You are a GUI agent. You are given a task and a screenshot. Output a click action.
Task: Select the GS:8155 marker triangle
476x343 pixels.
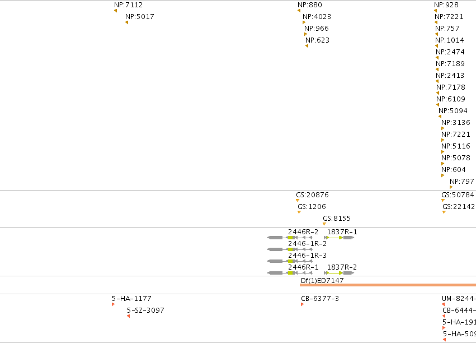click(324, 224)
